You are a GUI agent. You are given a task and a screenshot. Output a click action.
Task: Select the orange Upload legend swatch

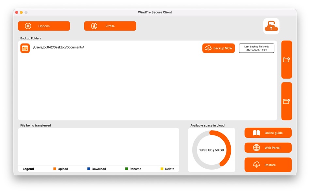point(54,169)
